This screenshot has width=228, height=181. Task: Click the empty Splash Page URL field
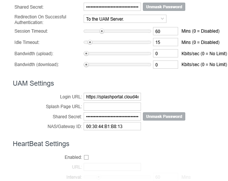[112, 107]
